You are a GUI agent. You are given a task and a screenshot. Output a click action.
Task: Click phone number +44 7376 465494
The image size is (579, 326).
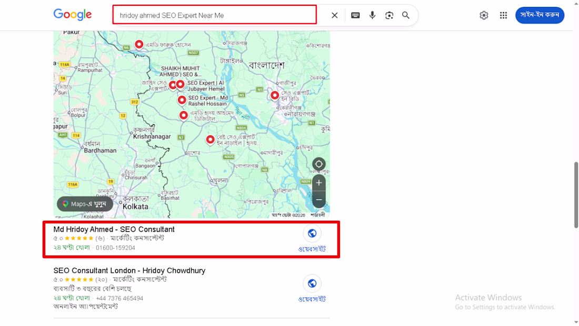tap(119, 298)
